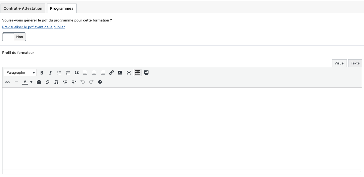Viewport: 364px width, 177px height.
Task: Insert a bulleted list
Action: coord(59,73)
